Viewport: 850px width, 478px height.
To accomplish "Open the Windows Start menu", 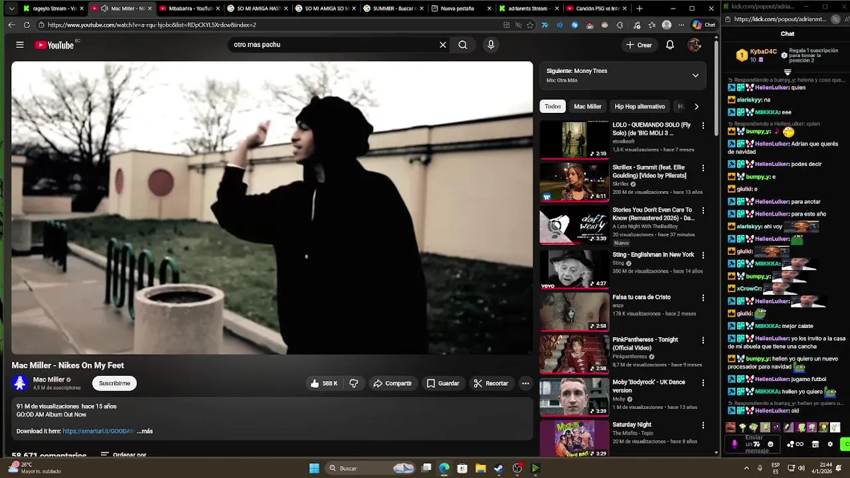I will tap(314, 468).
